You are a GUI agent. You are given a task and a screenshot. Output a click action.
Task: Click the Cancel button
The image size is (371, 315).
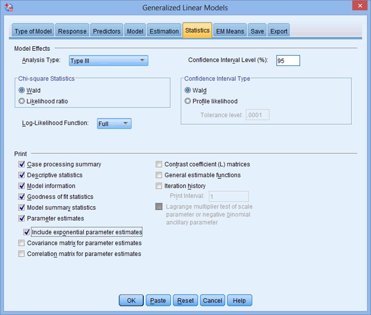pos(213,300)
